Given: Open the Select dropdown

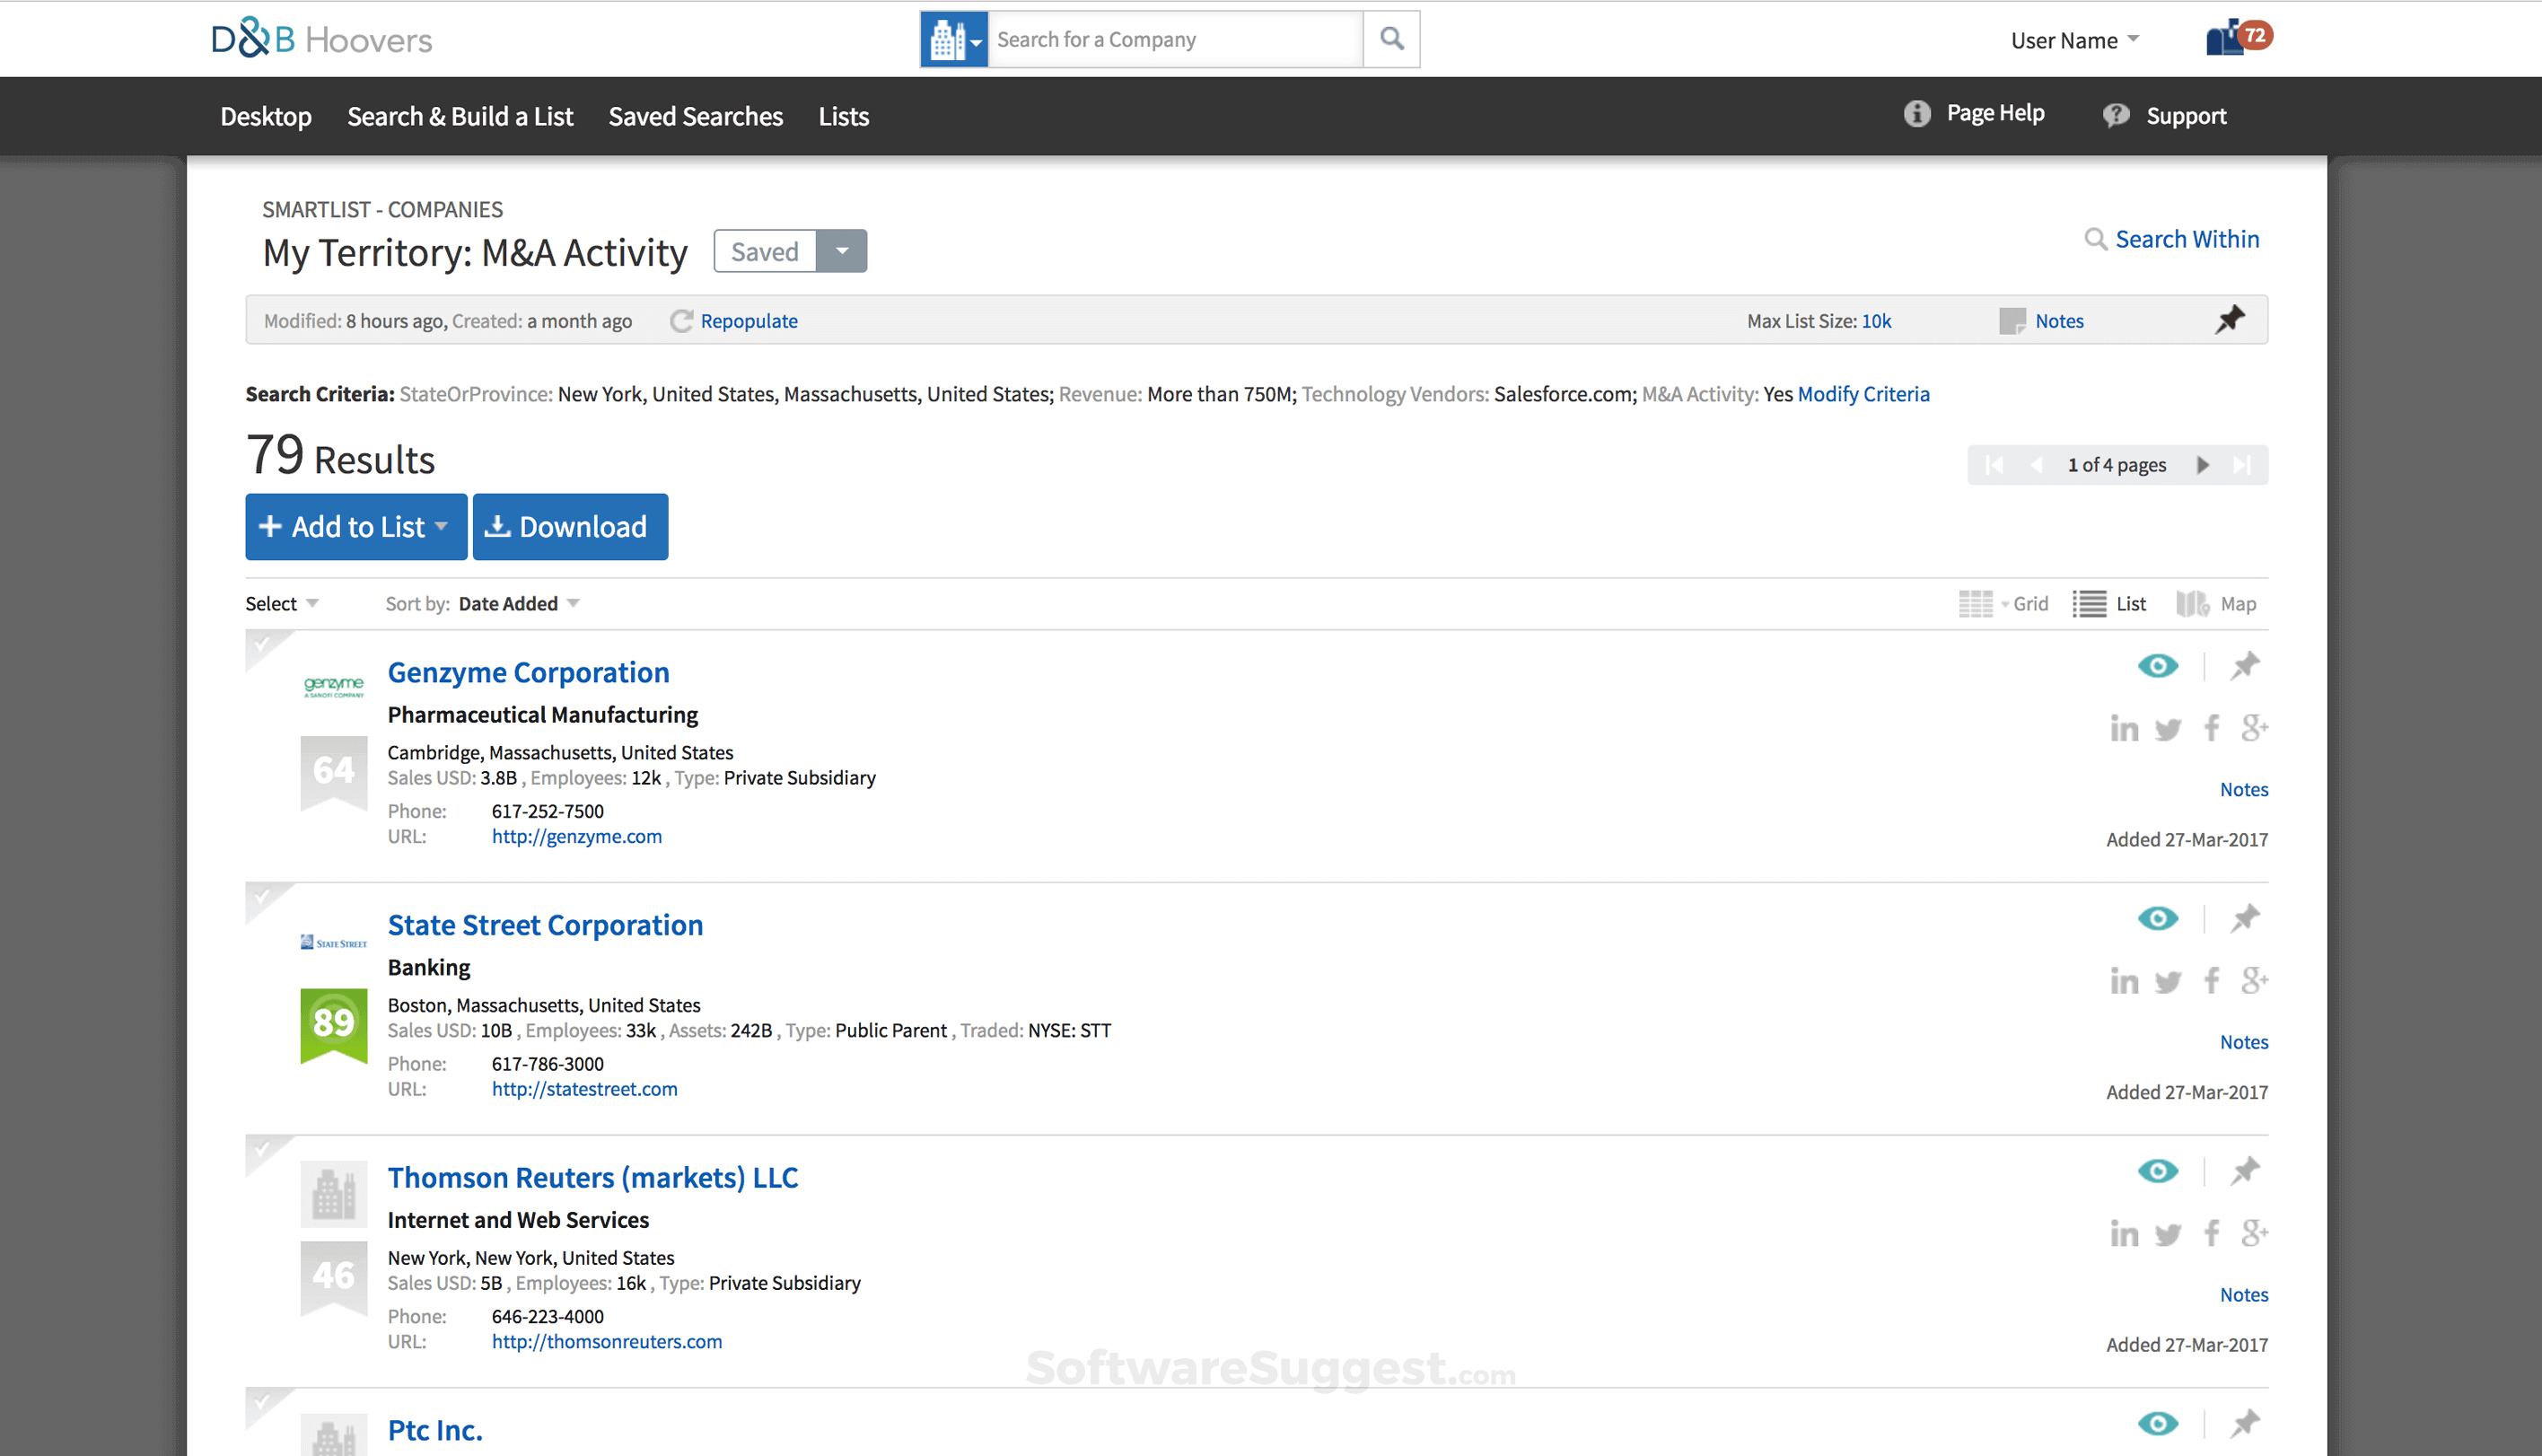Looking at the screenshot, I should [282, 604].
